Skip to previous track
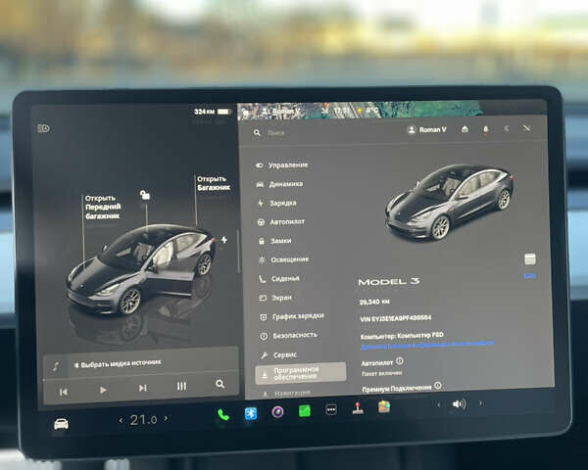 64,392
